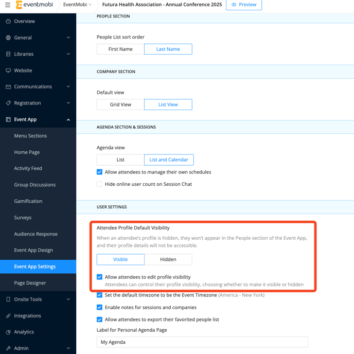Click the My Agenda label input field
Screen dimensions: 354x354
click(x=202, y=342)
